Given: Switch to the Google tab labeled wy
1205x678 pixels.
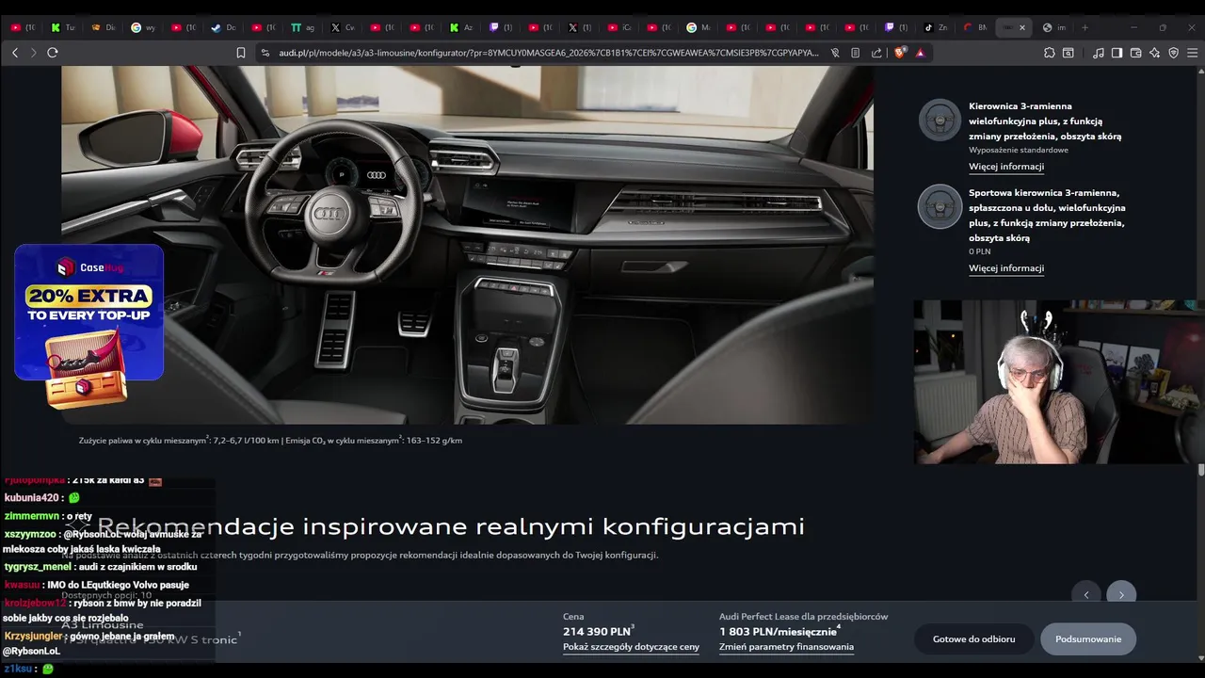Looking at the screenshot, I should point(143,27).
